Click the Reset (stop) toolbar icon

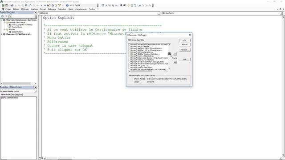pos(45,5)
